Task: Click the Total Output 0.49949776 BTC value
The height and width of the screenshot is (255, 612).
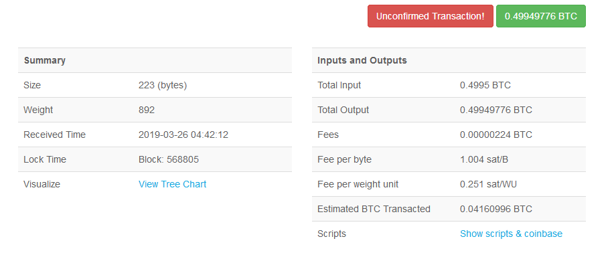Action: click(495, 110)
